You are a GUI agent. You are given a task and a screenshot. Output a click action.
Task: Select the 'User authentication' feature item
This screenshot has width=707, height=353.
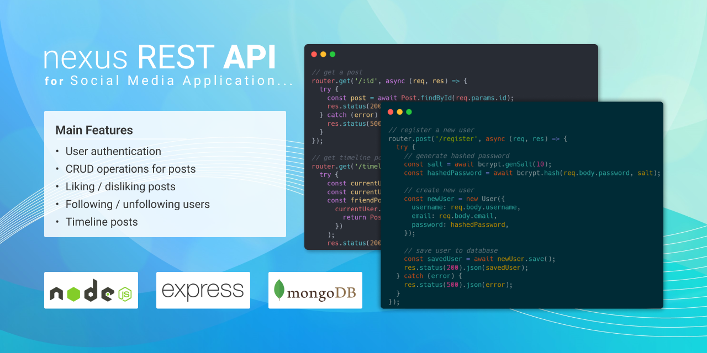point(113,151)
